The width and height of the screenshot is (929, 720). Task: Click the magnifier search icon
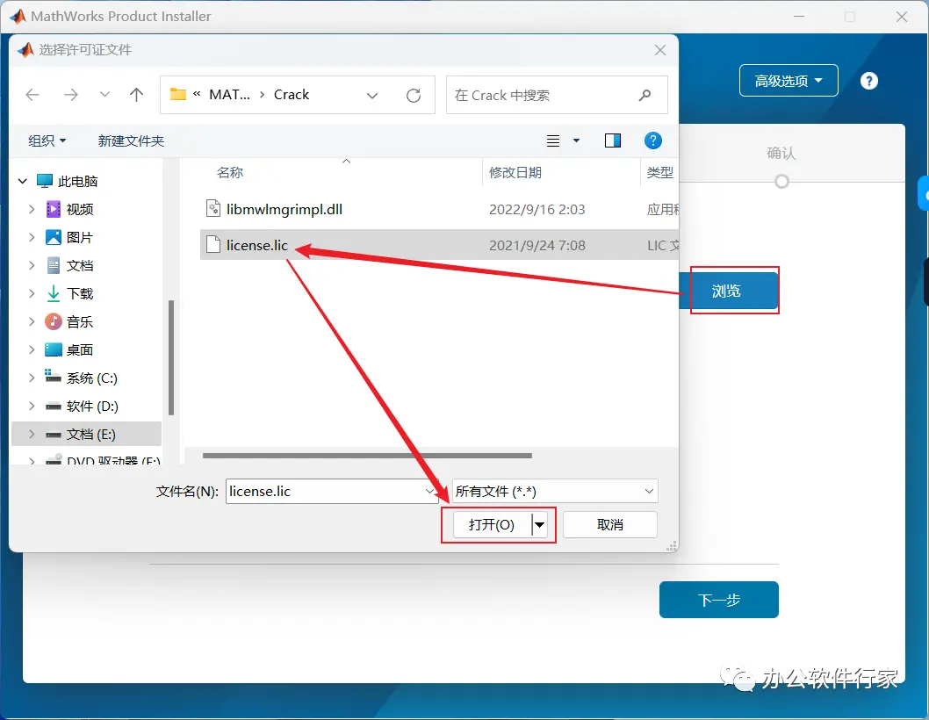click(x=645, y=95)
